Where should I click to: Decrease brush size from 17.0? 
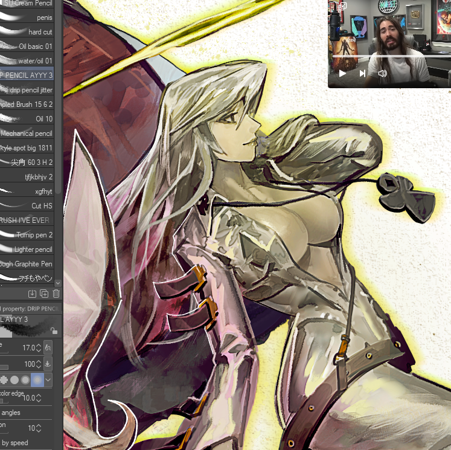tap(39, 350)
